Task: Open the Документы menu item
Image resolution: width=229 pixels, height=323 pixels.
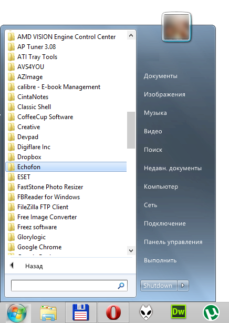Action: [x=160, y=76]
